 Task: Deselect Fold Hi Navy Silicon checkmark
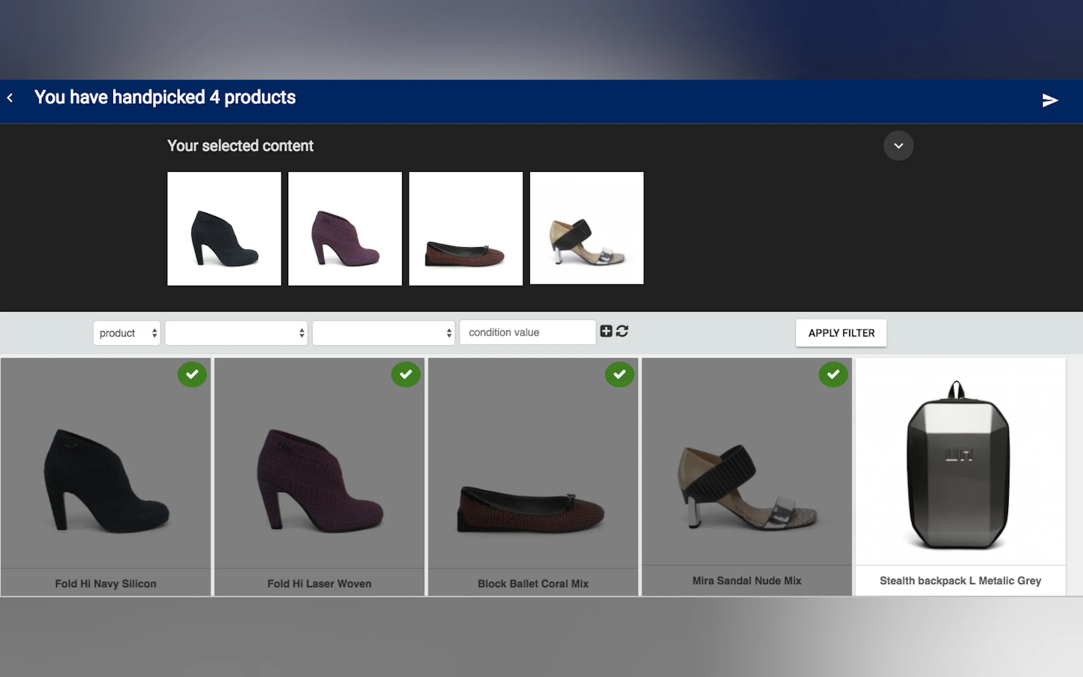click(x=192, y=374)
